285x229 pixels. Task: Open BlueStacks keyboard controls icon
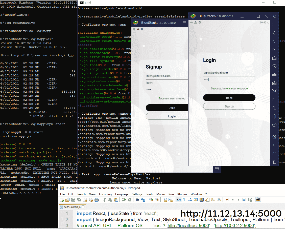[x=274, y=58]
